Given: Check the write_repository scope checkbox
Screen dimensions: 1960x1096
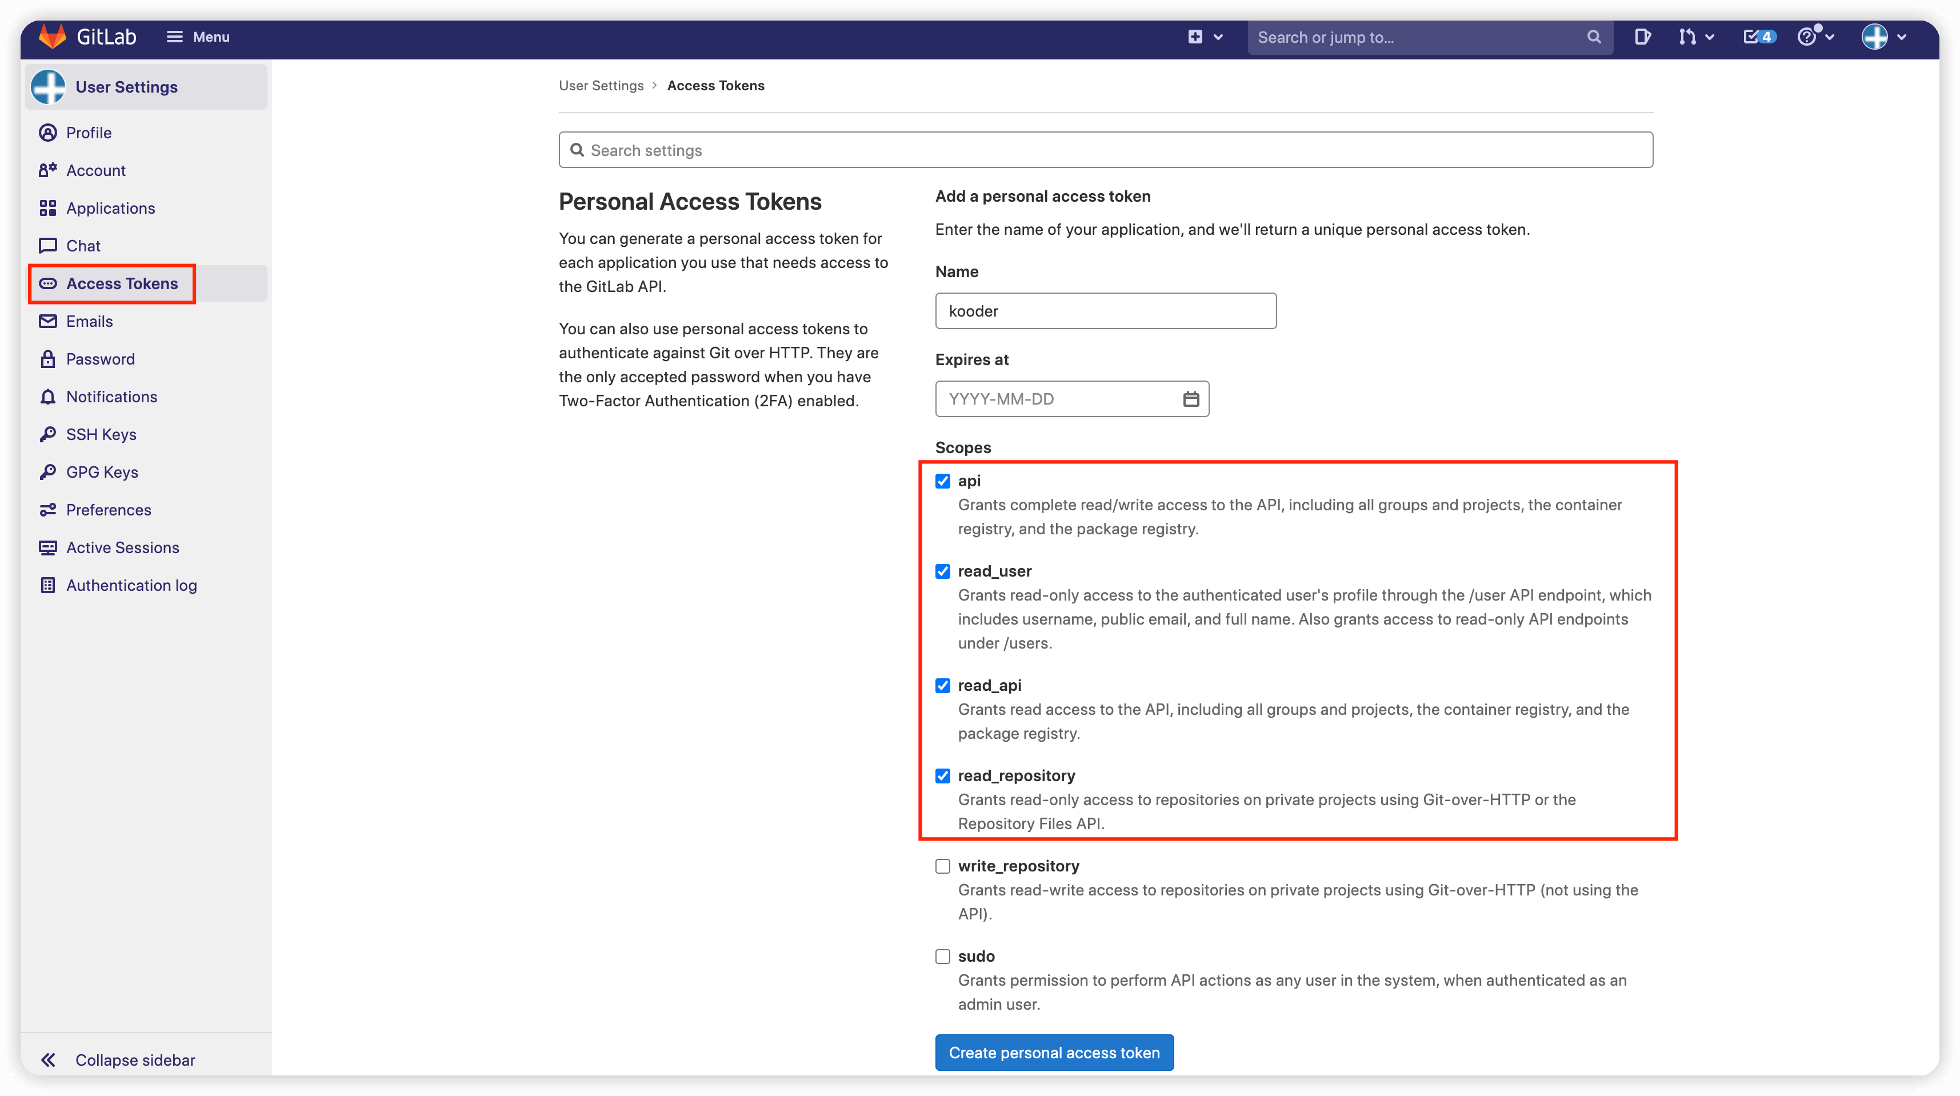Looking at the screenshot, I should [943, 865].
